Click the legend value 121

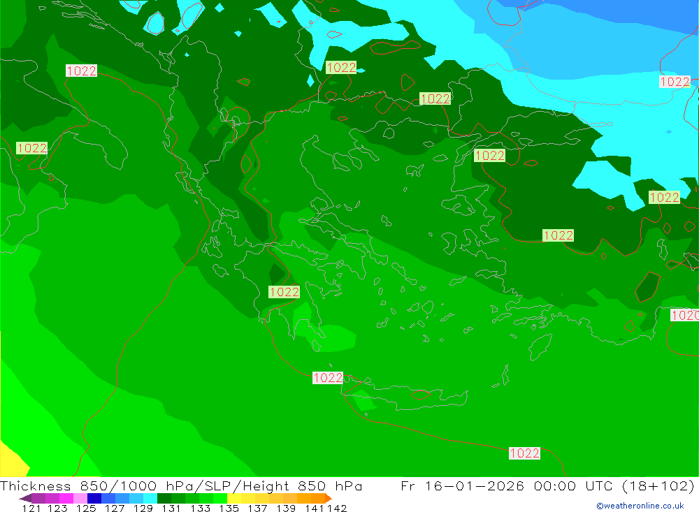pyautogui.click(x=31, y=508)
